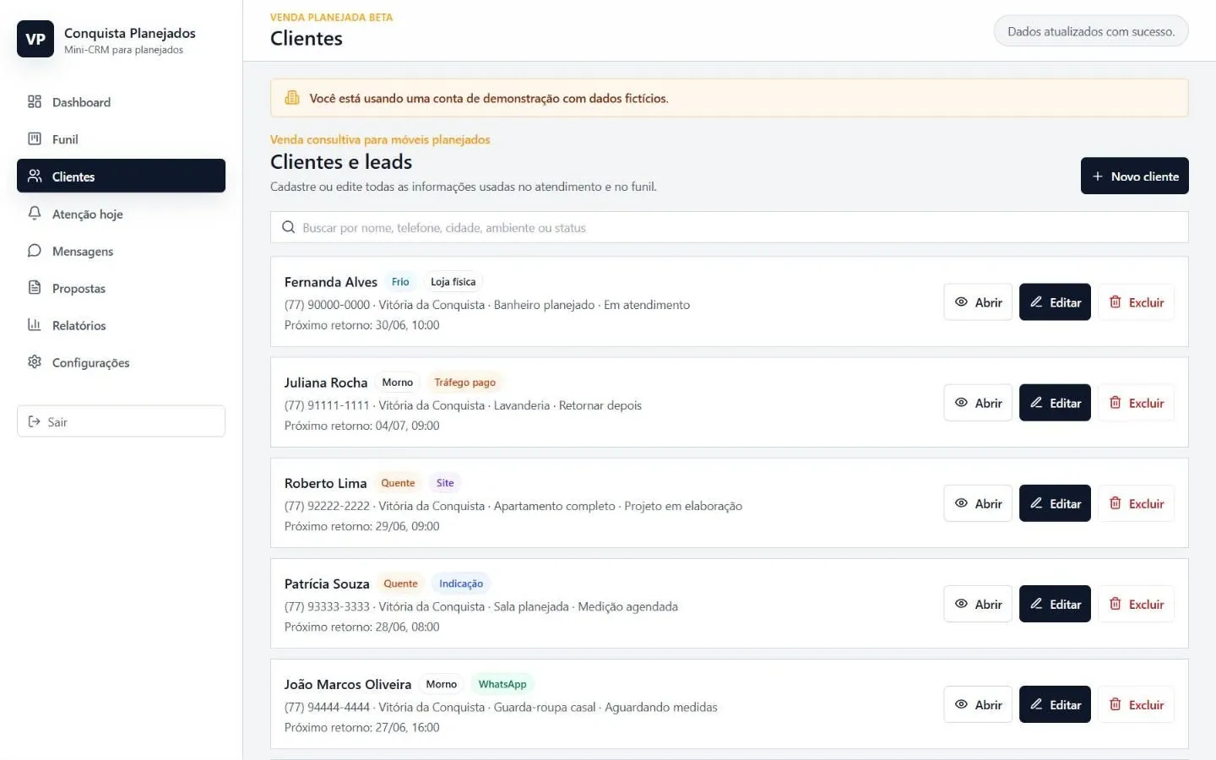Click the Tráfego pago source tag
This screenshot has width=1216, height=760.
[465, 383]
